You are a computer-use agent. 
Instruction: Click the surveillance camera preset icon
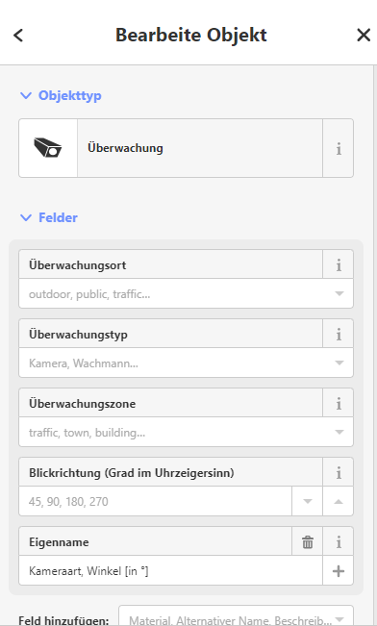tap(48, 148)
